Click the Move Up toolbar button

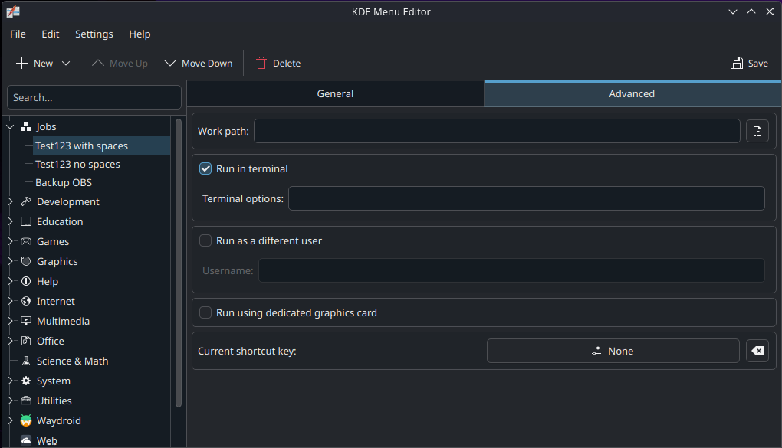click(120, 64)
